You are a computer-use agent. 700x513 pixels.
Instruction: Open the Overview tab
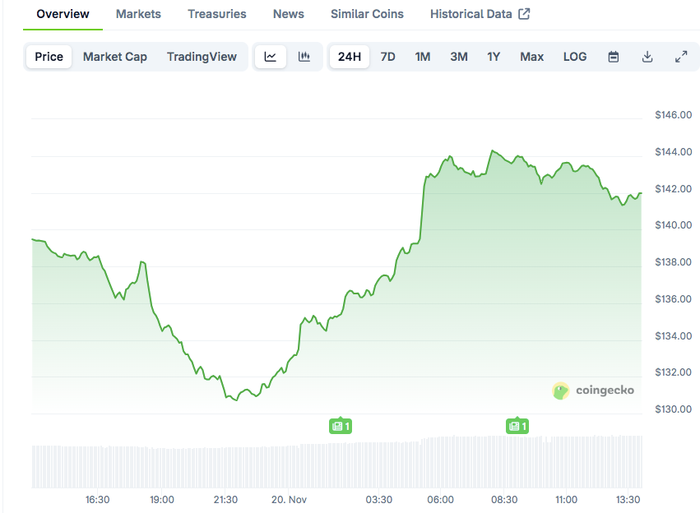[63, 14]
